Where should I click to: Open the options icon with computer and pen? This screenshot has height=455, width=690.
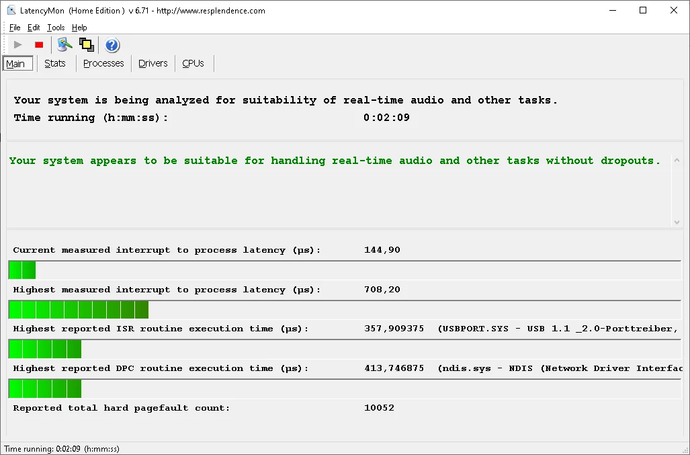pos(64,45)
